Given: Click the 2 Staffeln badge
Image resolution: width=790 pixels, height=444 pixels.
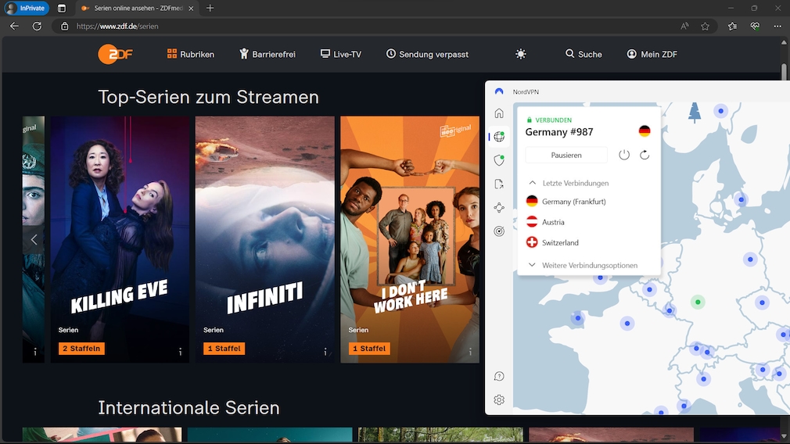Looking at the screenshot, I should click(81, 349).
